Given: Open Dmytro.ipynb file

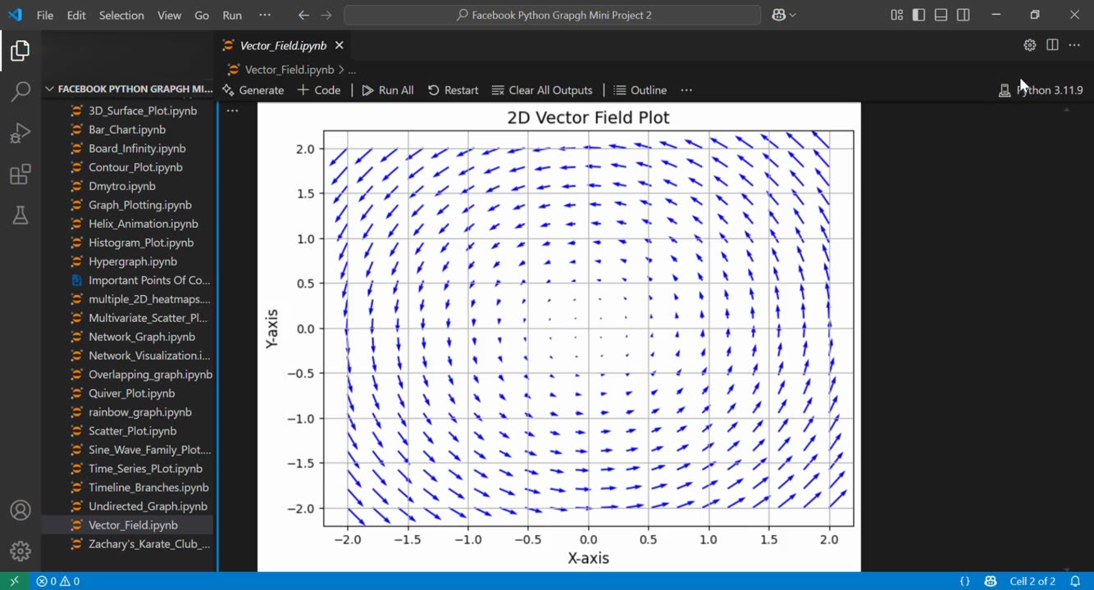Looking at the screenshot, I should tap(122, 186).
